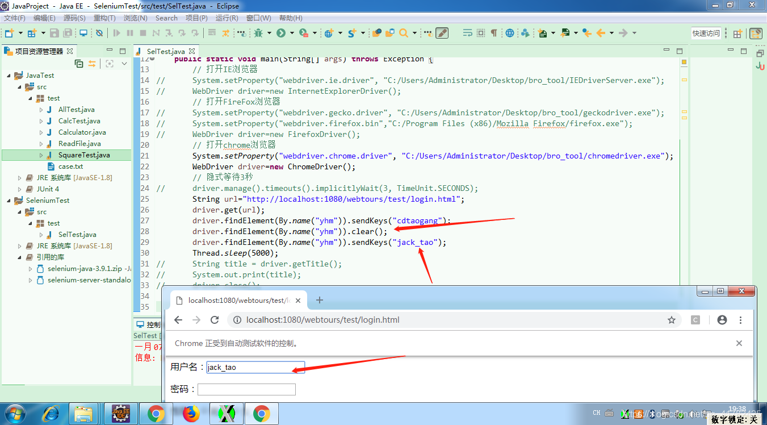Open the 窗口(W) menu
Image resolution: width=767 pixels, height=425 pixels.
(258, 18)
